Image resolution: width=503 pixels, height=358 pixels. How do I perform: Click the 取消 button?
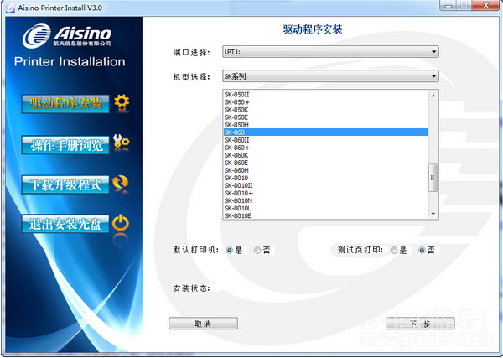204,324
